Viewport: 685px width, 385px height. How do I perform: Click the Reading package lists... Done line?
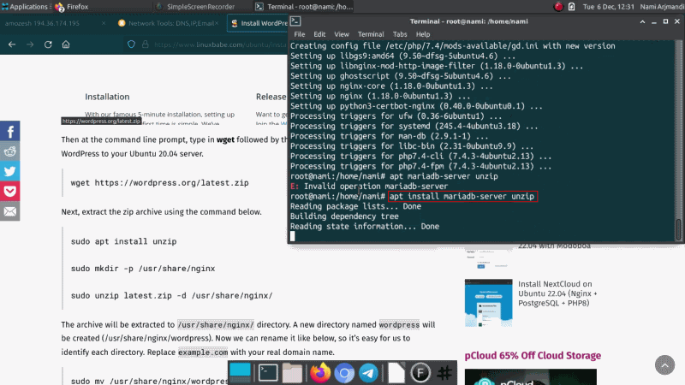355,206
